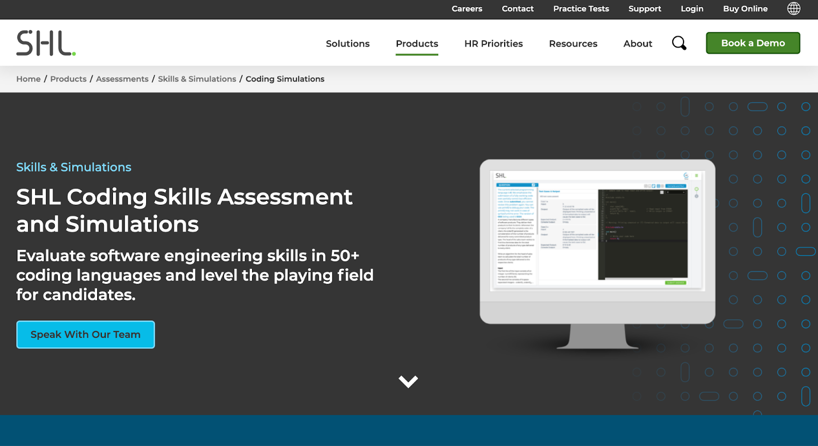This screenshot has width=818, height=446.
Task: Click Skills & Simulations breadcrumb link
Action: [x=197, y=79]
